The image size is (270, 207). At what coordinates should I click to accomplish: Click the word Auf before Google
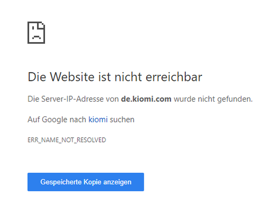click(33, 119)
